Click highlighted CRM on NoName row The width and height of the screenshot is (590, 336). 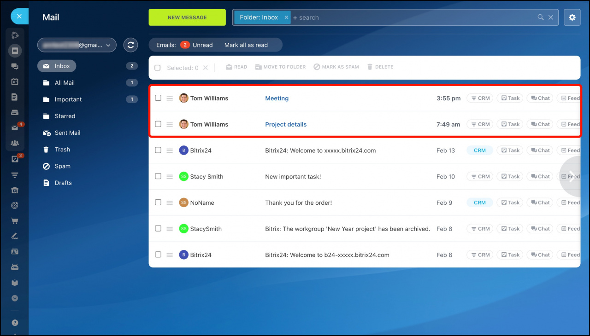(480, 203)
